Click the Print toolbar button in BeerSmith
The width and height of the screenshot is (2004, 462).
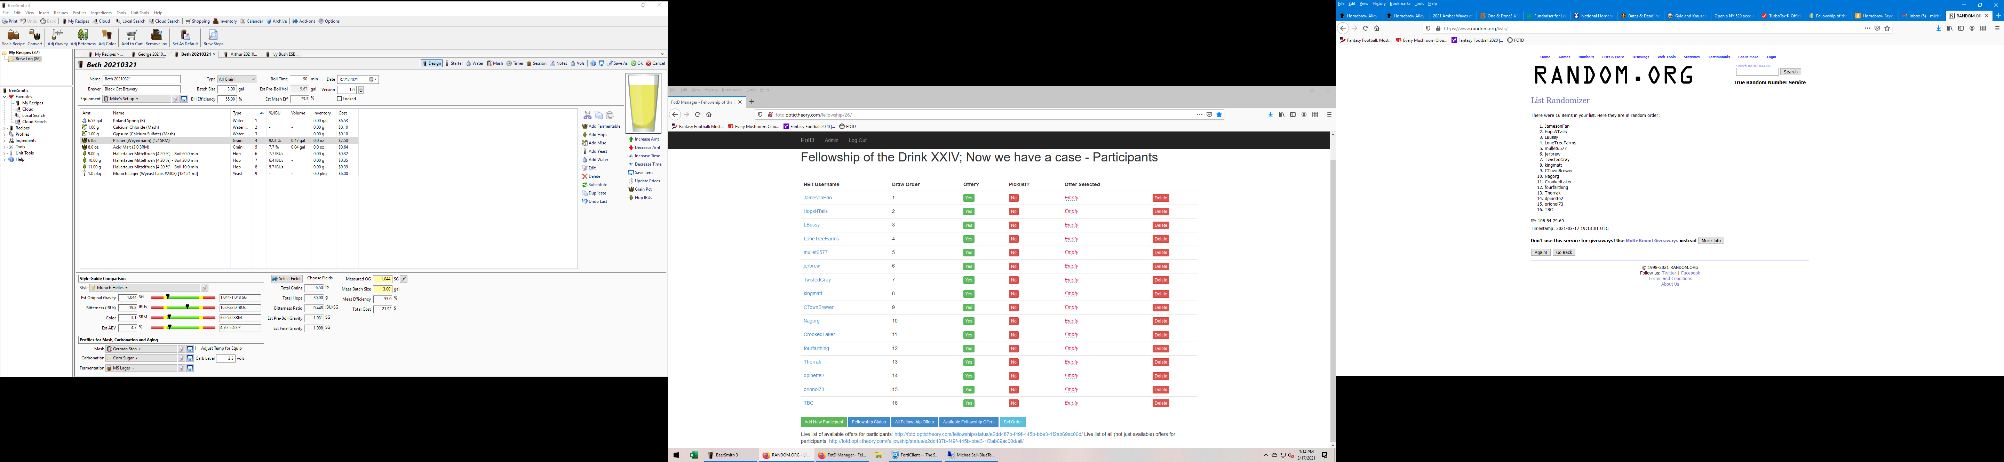(10, 21)
